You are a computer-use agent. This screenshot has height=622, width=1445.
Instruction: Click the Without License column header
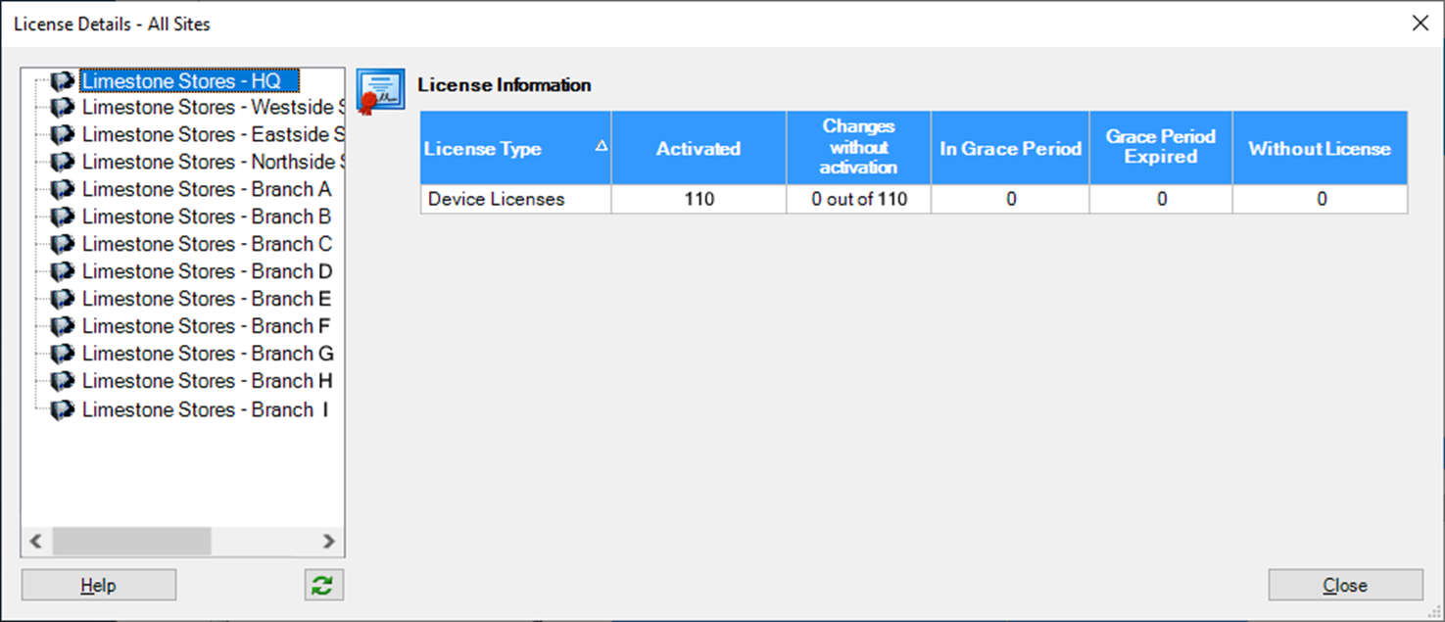point(1320,148)
